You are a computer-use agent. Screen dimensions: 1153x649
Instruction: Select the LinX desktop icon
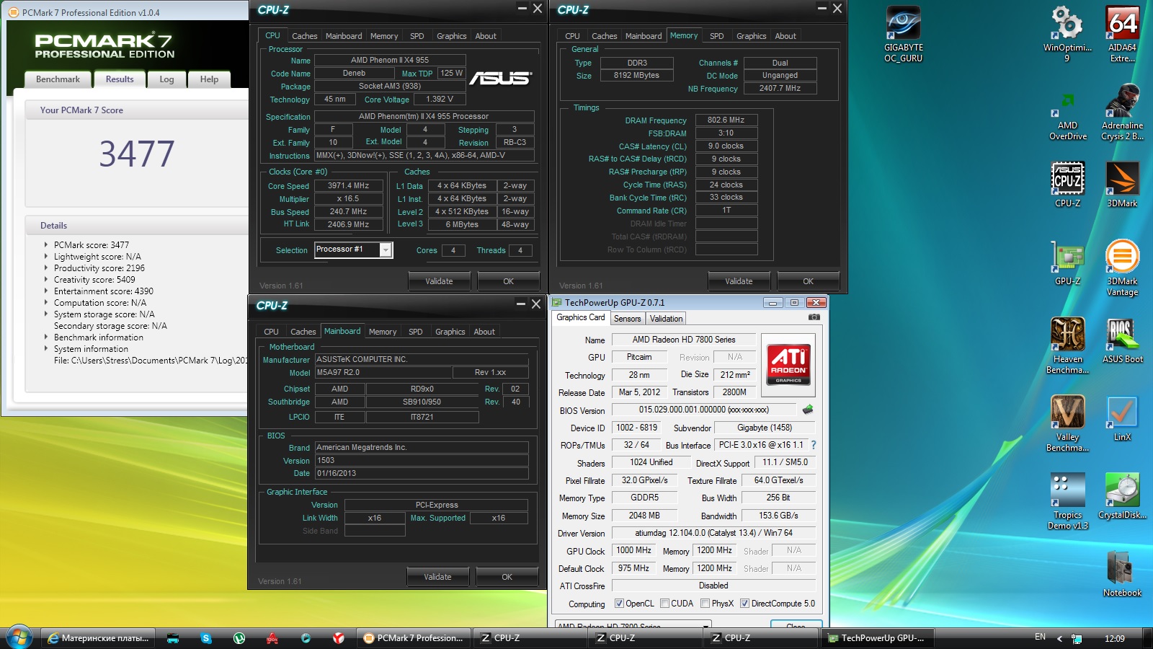pyautogui.click(x=1122, y=418)
